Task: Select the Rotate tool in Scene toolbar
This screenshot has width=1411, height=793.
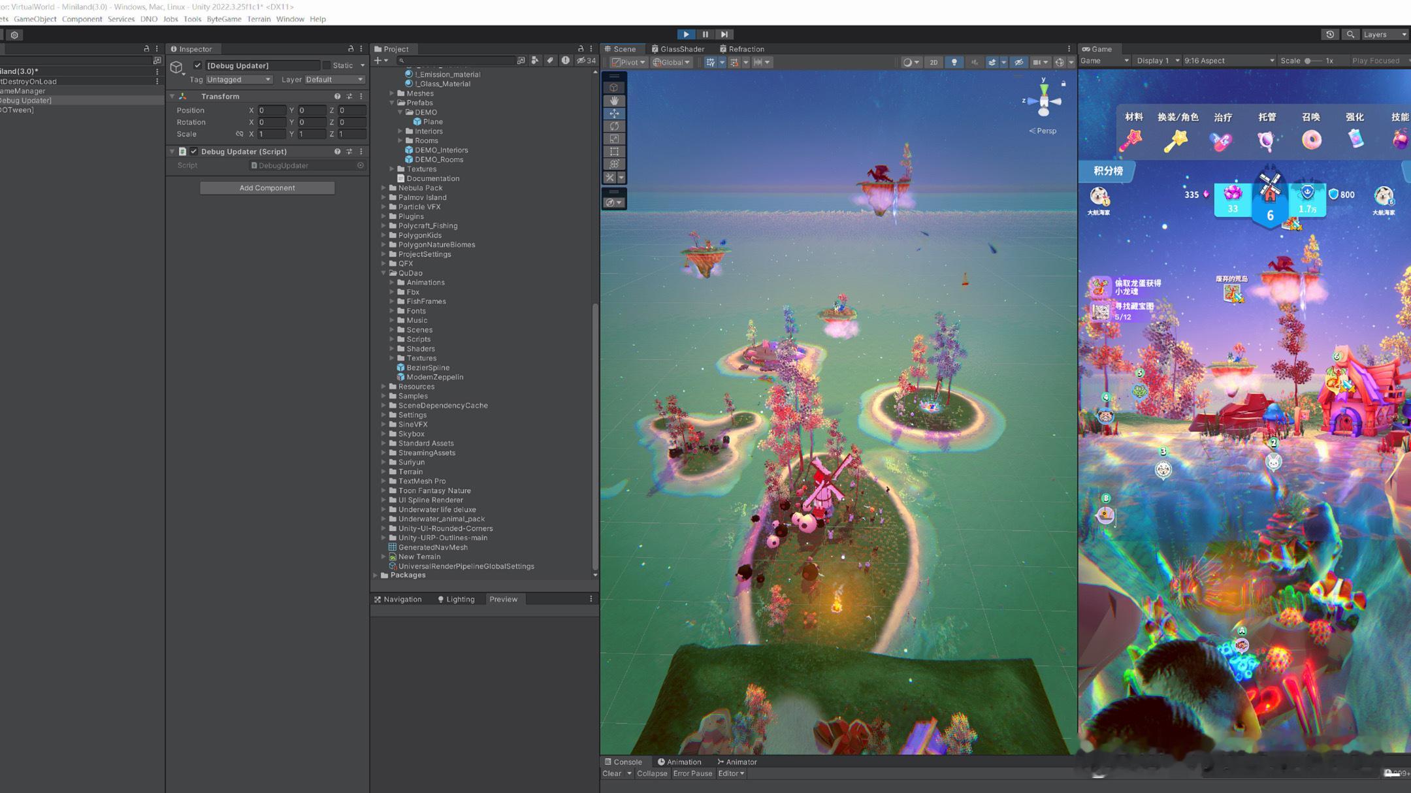Action: click(x=614, y=126)
